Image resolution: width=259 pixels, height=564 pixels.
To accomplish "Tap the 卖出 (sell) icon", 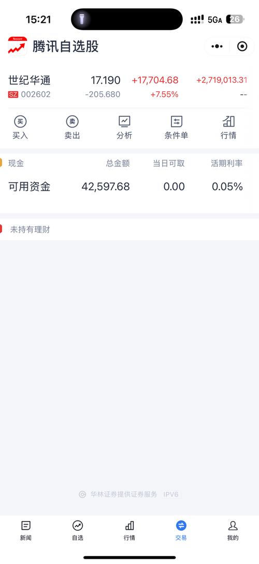I will pos(72,122).
